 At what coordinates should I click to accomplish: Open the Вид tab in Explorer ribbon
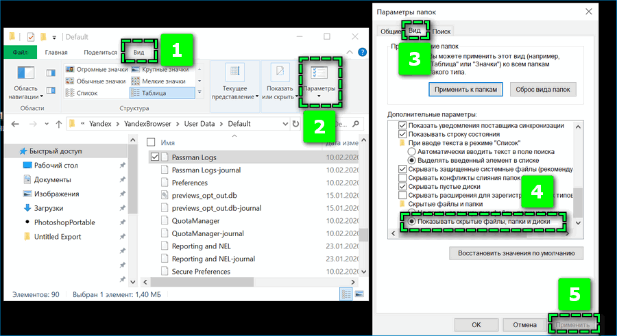(139, 52)
